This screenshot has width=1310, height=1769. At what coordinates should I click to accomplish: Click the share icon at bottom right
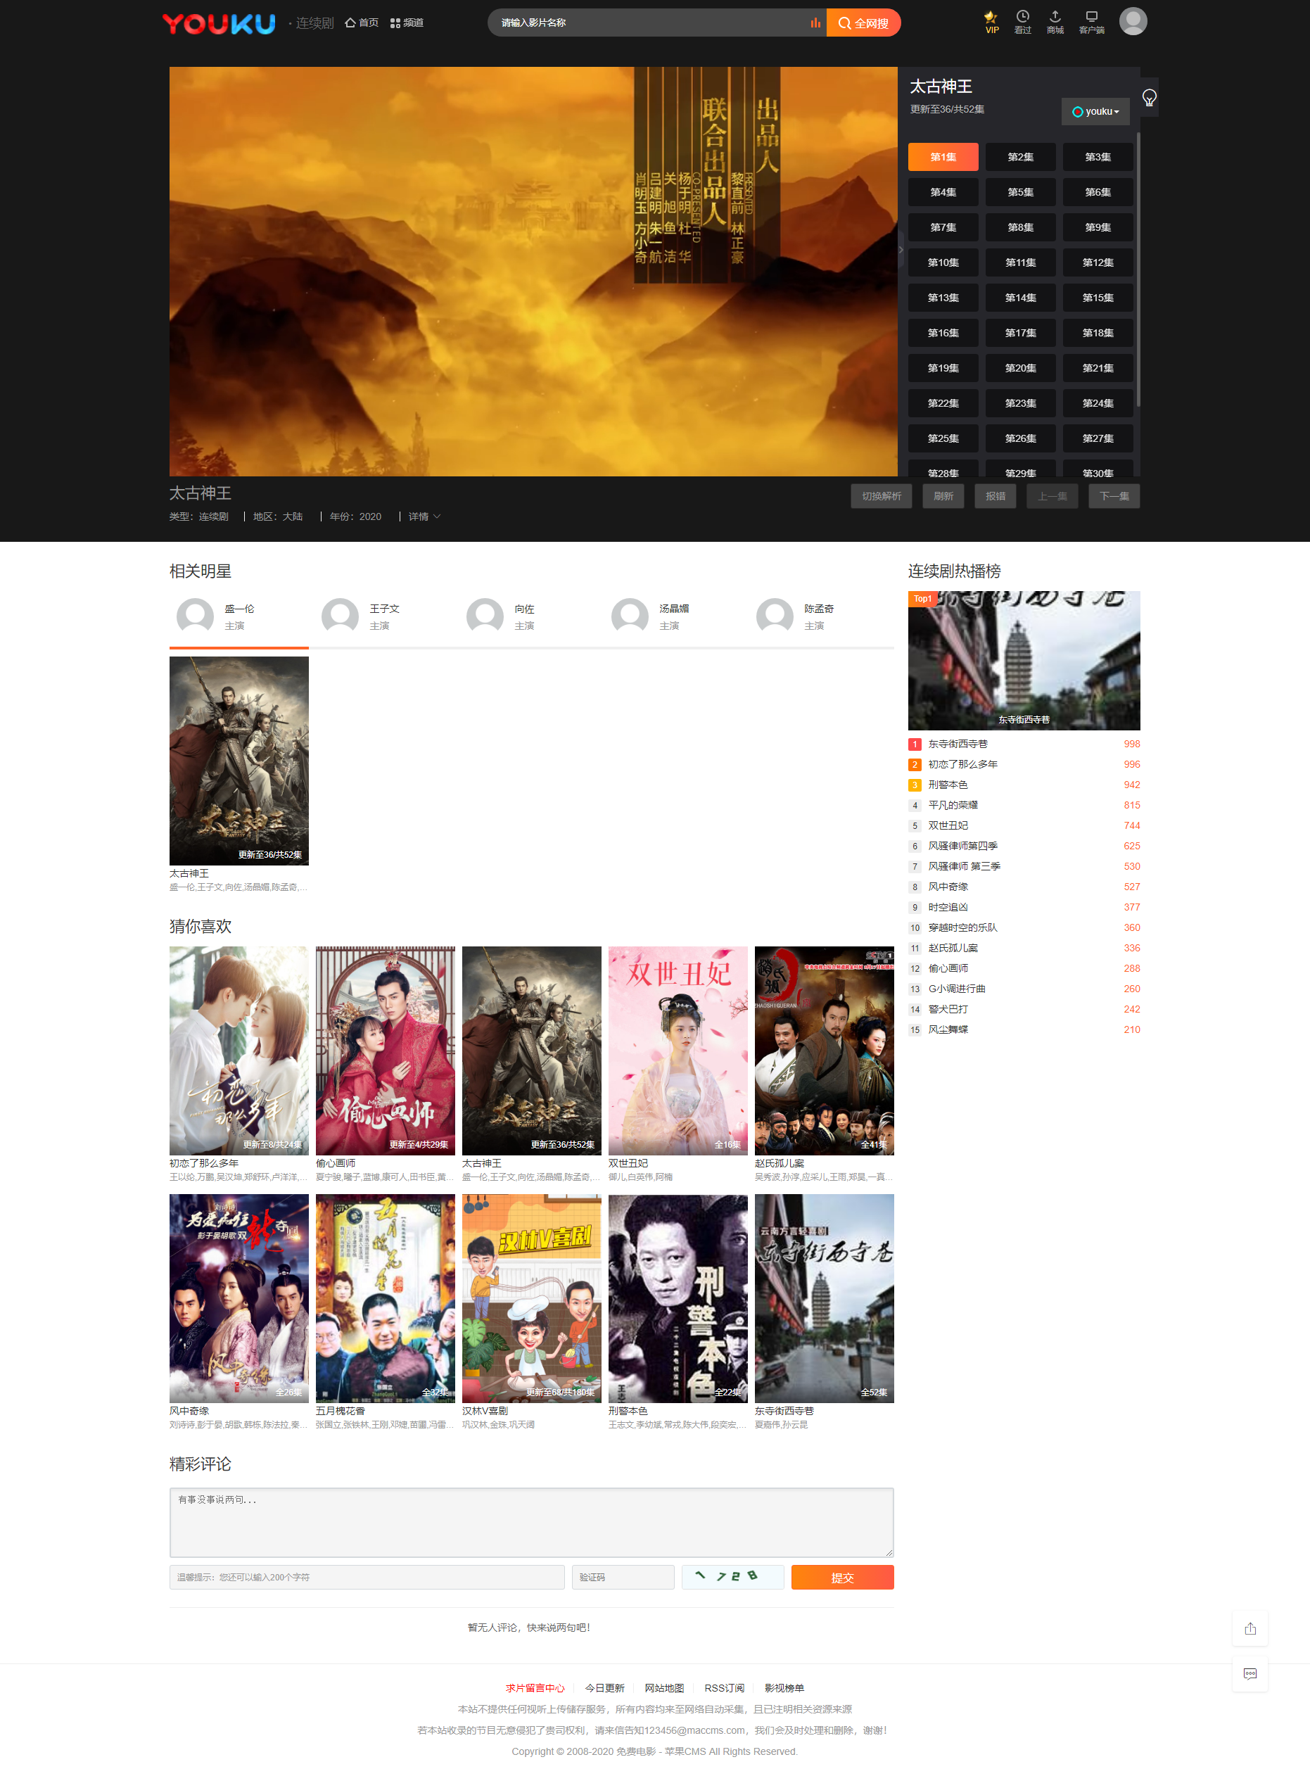click(1249, 1629)
